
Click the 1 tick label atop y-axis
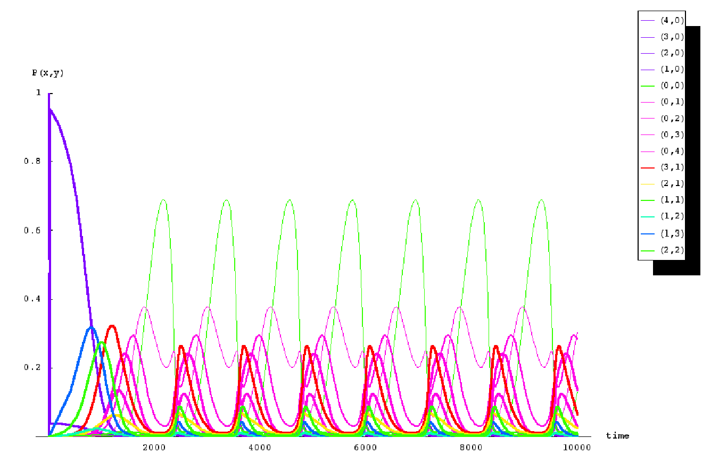[38, 93]
